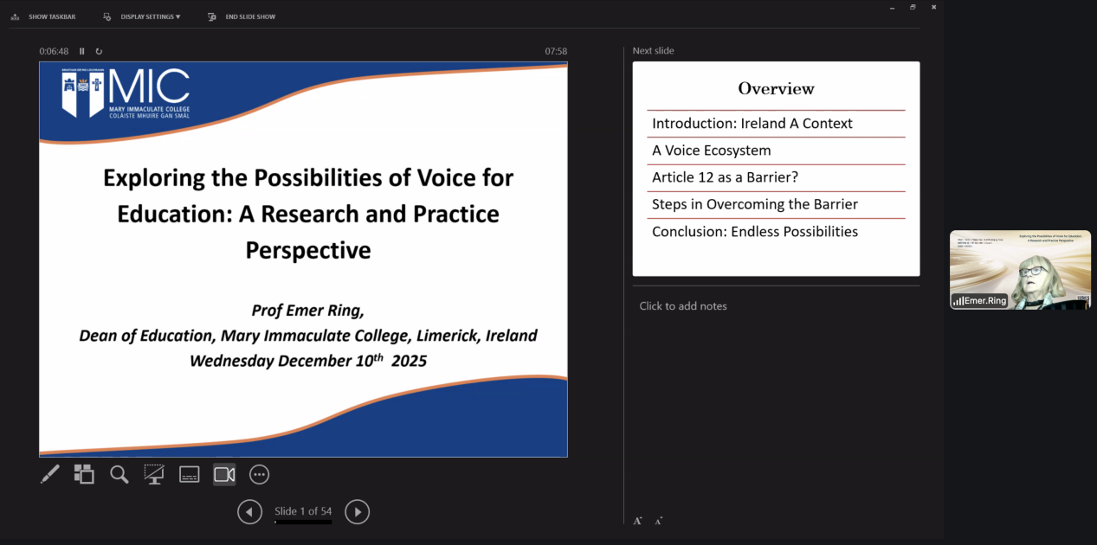Click the slide progress bar under slide counter
This screenshot has height=545, width=1097.
coord(303,523)
